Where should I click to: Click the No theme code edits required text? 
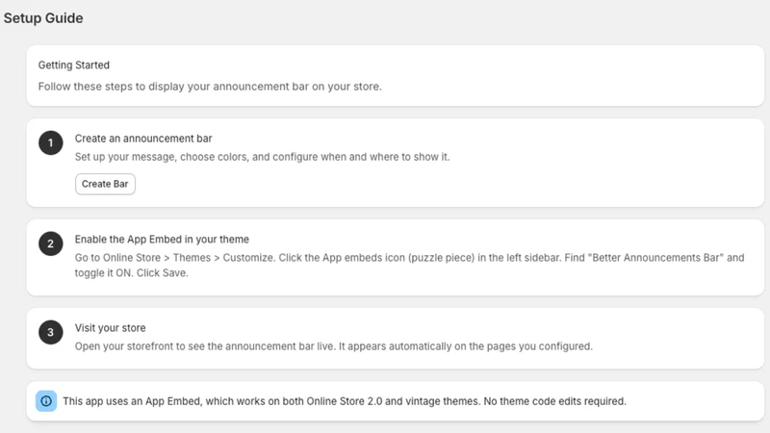point(555,401)
